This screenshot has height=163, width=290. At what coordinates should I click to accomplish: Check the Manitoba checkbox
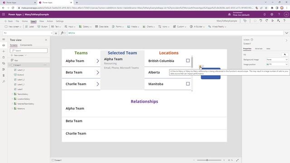(188, 84)
